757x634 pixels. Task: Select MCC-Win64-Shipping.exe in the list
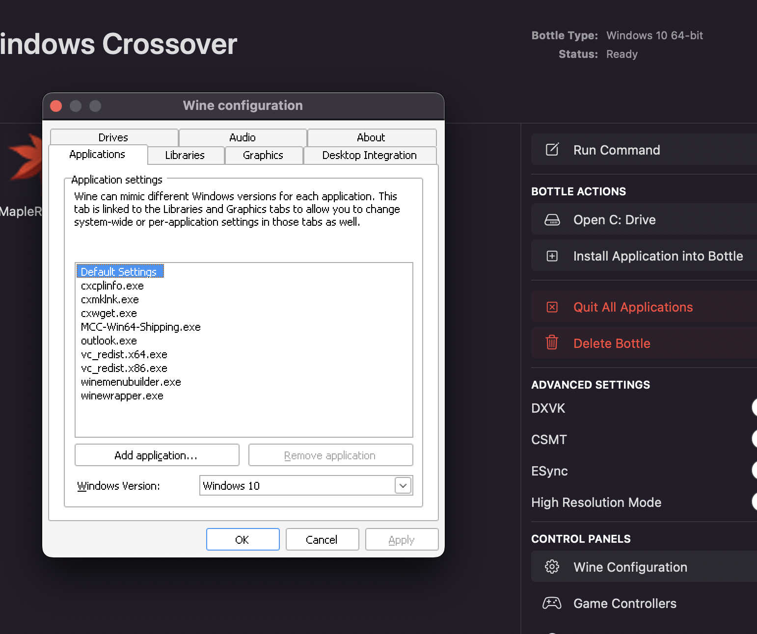coord(141,327)
